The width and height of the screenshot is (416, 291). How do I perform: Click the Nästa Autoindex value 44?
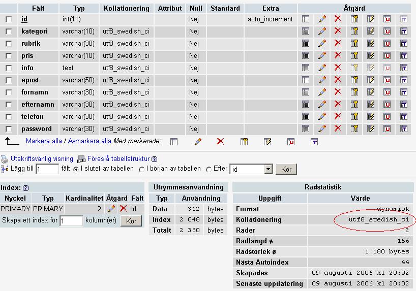(405, 262)
